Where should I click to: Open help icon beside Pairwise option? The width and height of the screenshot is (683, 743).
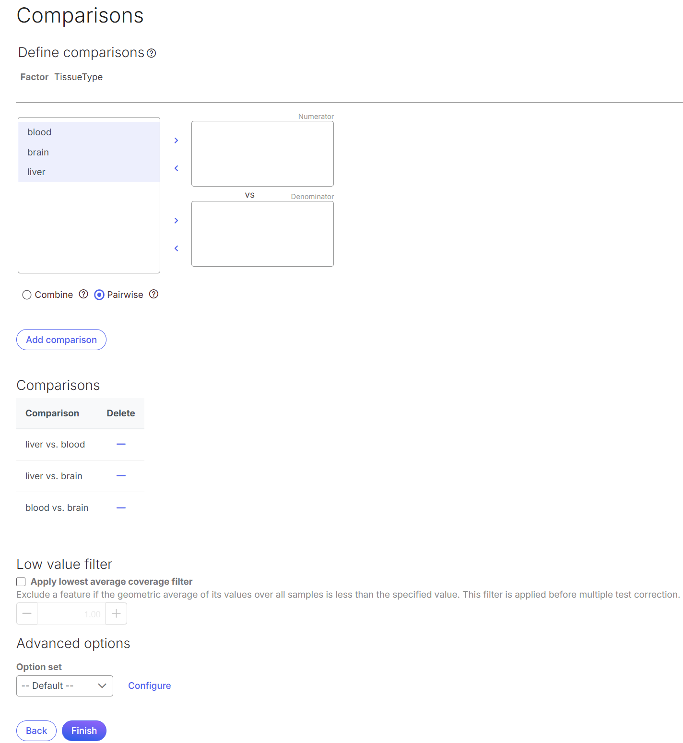(x=153, y=295)
